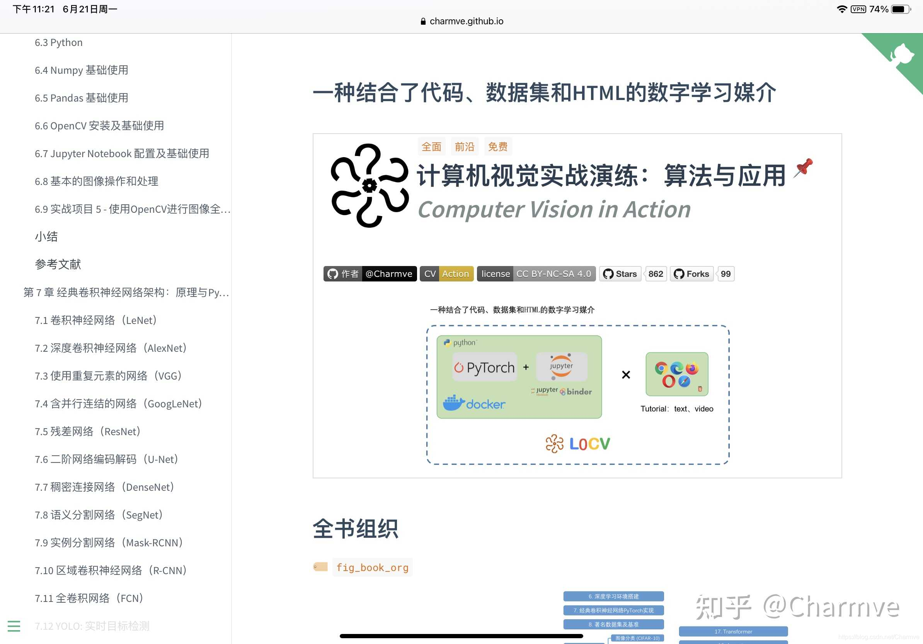Click the lock icon in the address bar
The image size is (923, 644).
coord(423,21)
